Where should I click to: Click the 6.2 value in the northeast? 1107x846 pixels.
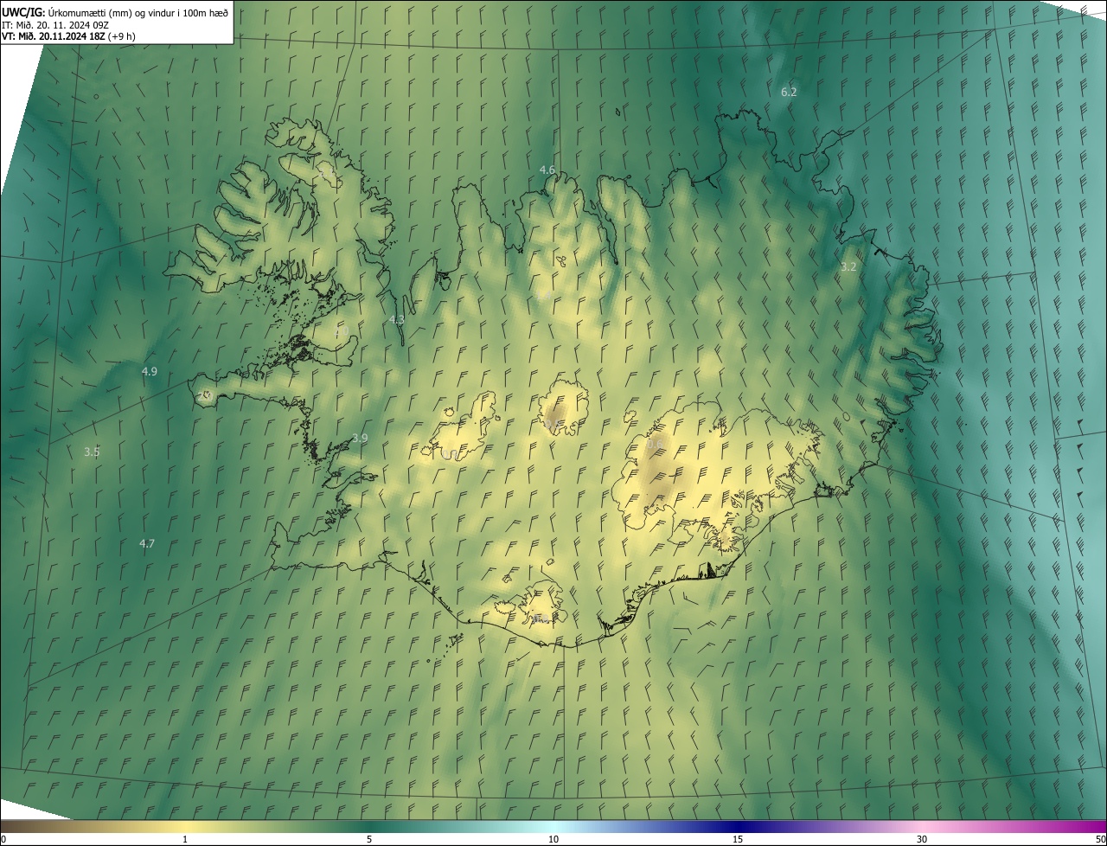(x=789, y=92)
